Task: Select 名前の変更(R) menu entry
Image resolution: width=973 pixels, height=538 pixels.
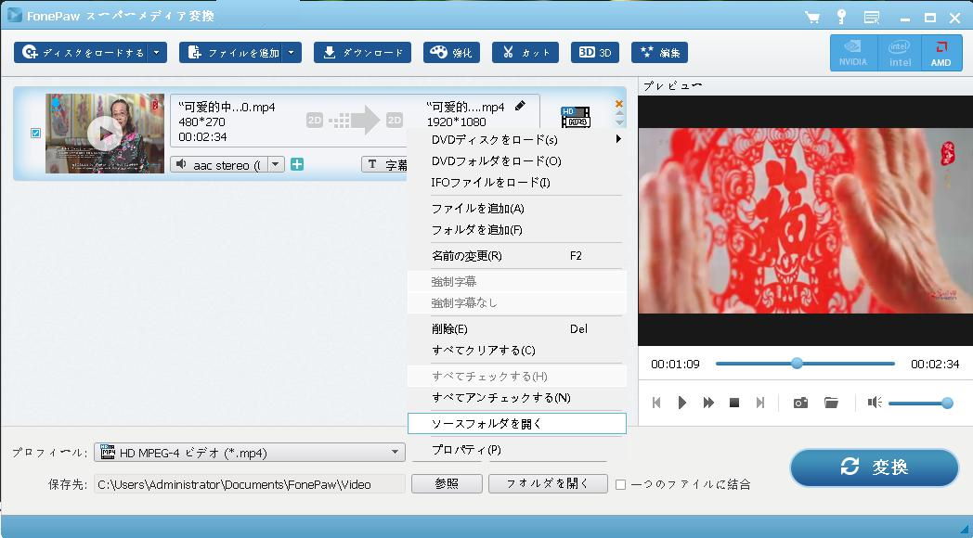Action: pyautogui.click(x=516, y=255)
